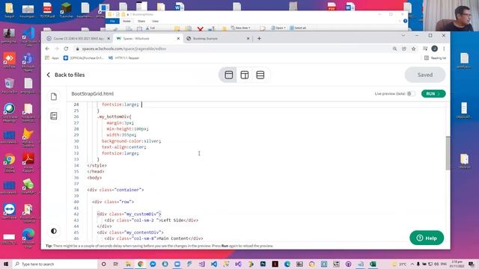The height and width of the screenshot is (269, 479).
Task: Switch to the Bootstrap Example tab
Action: (215, 38)
